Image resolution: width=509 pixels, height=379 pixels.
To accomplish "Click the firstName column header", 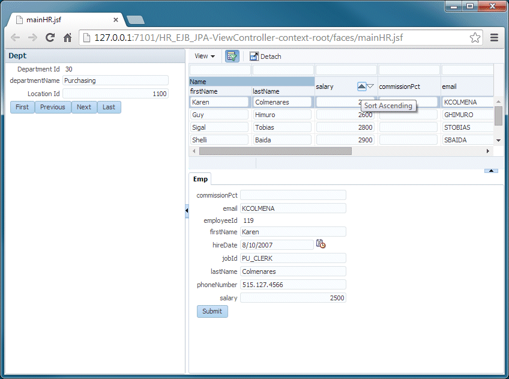I will coord(220,91).
